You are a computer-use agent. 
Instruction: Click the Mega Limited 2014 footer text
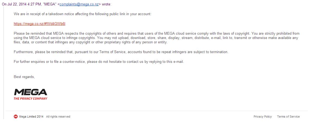click(31, 117)
